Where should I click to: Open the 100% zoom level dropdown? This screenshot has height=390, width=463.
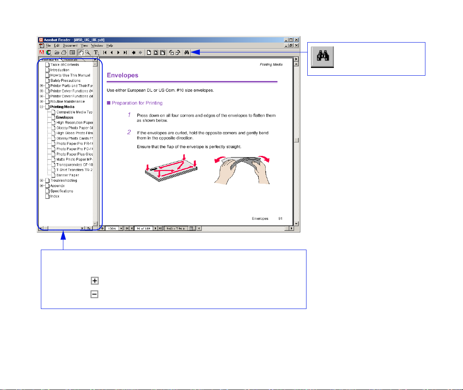click(x=121, y=229)
